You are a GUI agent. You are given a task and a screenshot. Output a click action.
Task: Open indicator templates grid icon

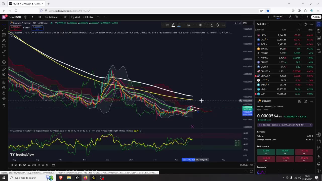pos(66,17)
